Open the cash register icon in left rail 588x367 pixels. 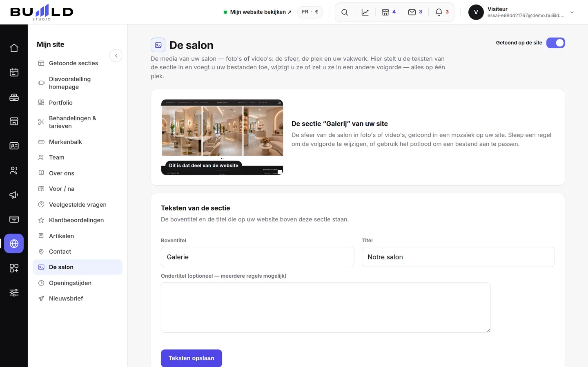point(14,97)
